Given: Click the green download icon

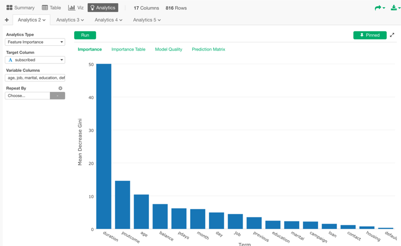Looking at the screenshot, I should 394,8.
